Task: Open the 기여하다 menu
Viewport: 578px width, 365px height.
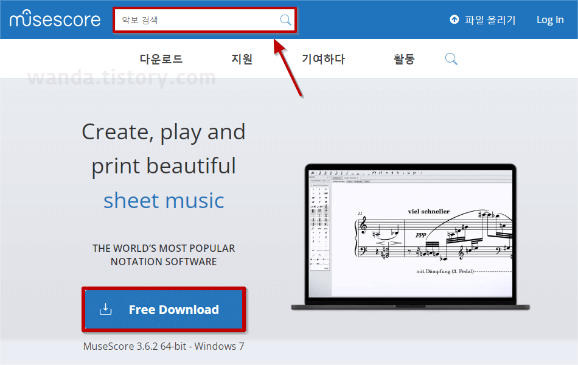Action: [x=323, y=59]
